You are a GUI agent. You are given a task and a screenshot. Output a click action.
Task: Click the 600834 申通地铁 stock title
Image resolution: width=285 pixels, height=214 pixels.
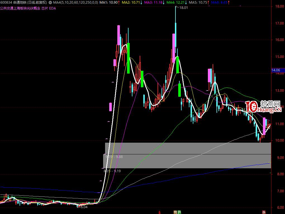[x=13, y=2]
